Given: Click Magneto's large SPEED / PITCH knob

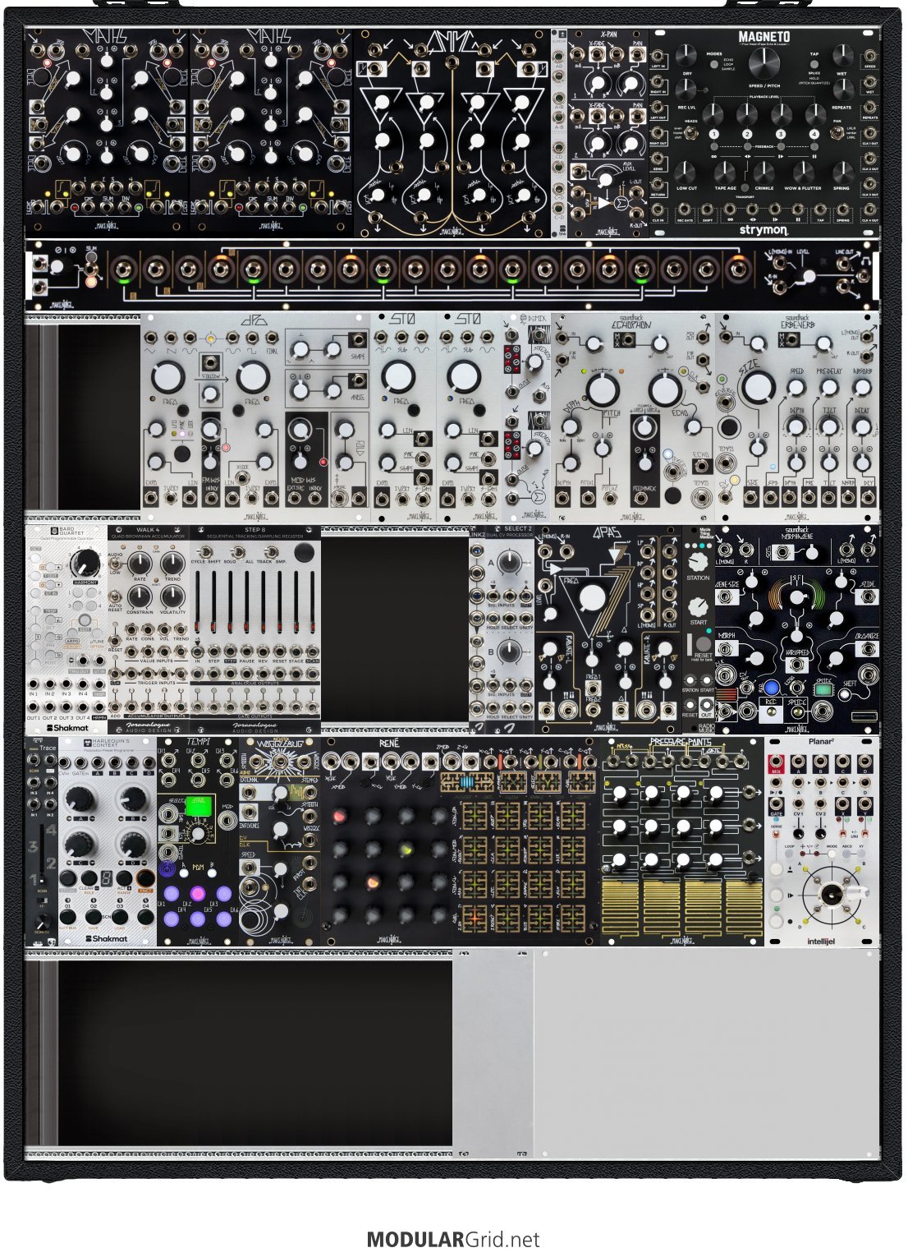Looking at the screenshot, I should tap(763, 63).
